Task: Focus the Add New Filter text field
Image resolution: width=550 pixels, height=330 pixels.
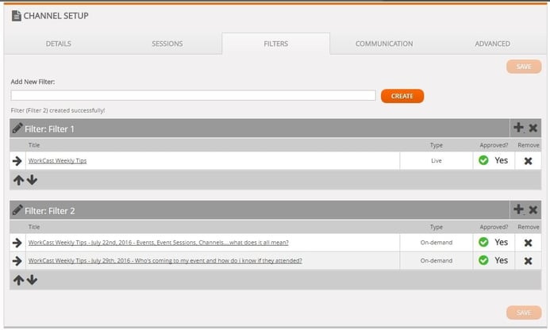Action: 194,95
